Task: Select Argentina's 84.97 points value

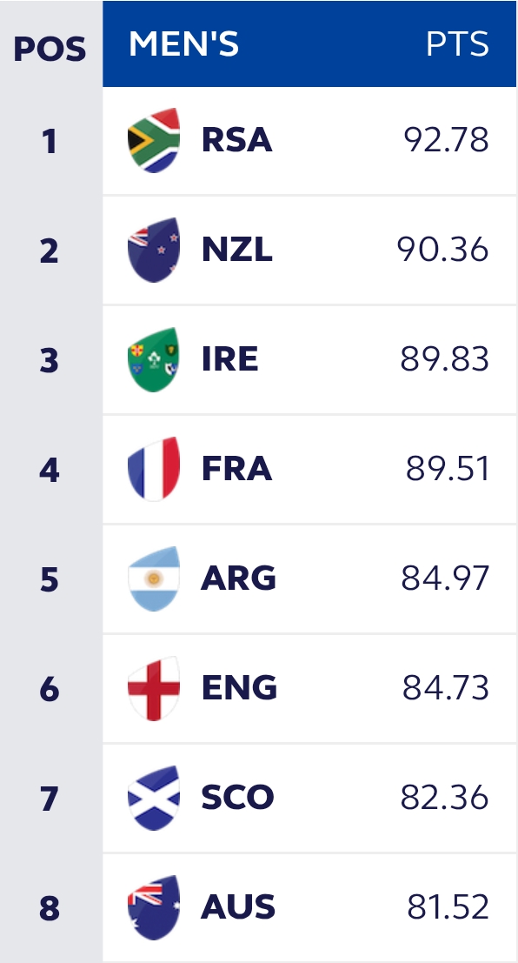Action: click(445, 578)
